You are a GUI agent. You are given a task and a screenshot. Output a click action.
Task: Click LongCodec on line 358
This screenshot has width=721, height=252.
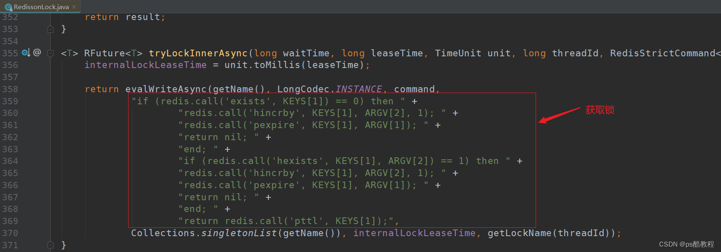pyautogui.click(x=304, y=89)
